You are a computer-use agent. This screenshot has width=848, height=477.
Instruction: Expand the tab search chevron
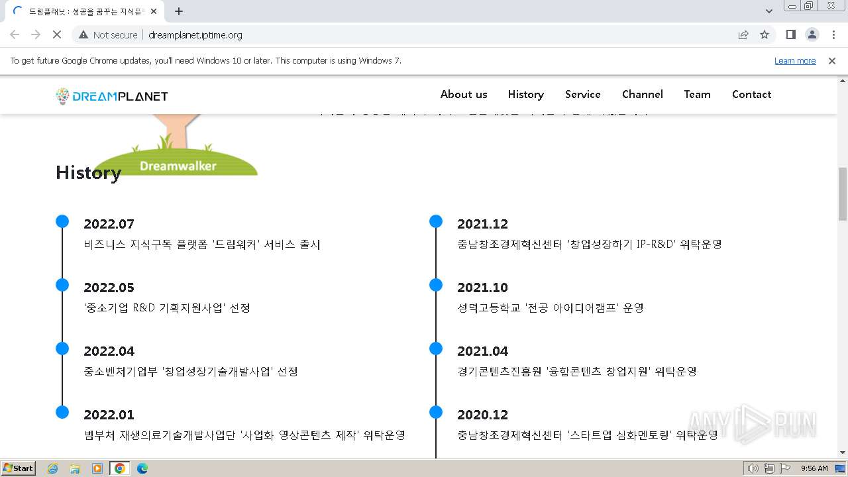(769, 11)
